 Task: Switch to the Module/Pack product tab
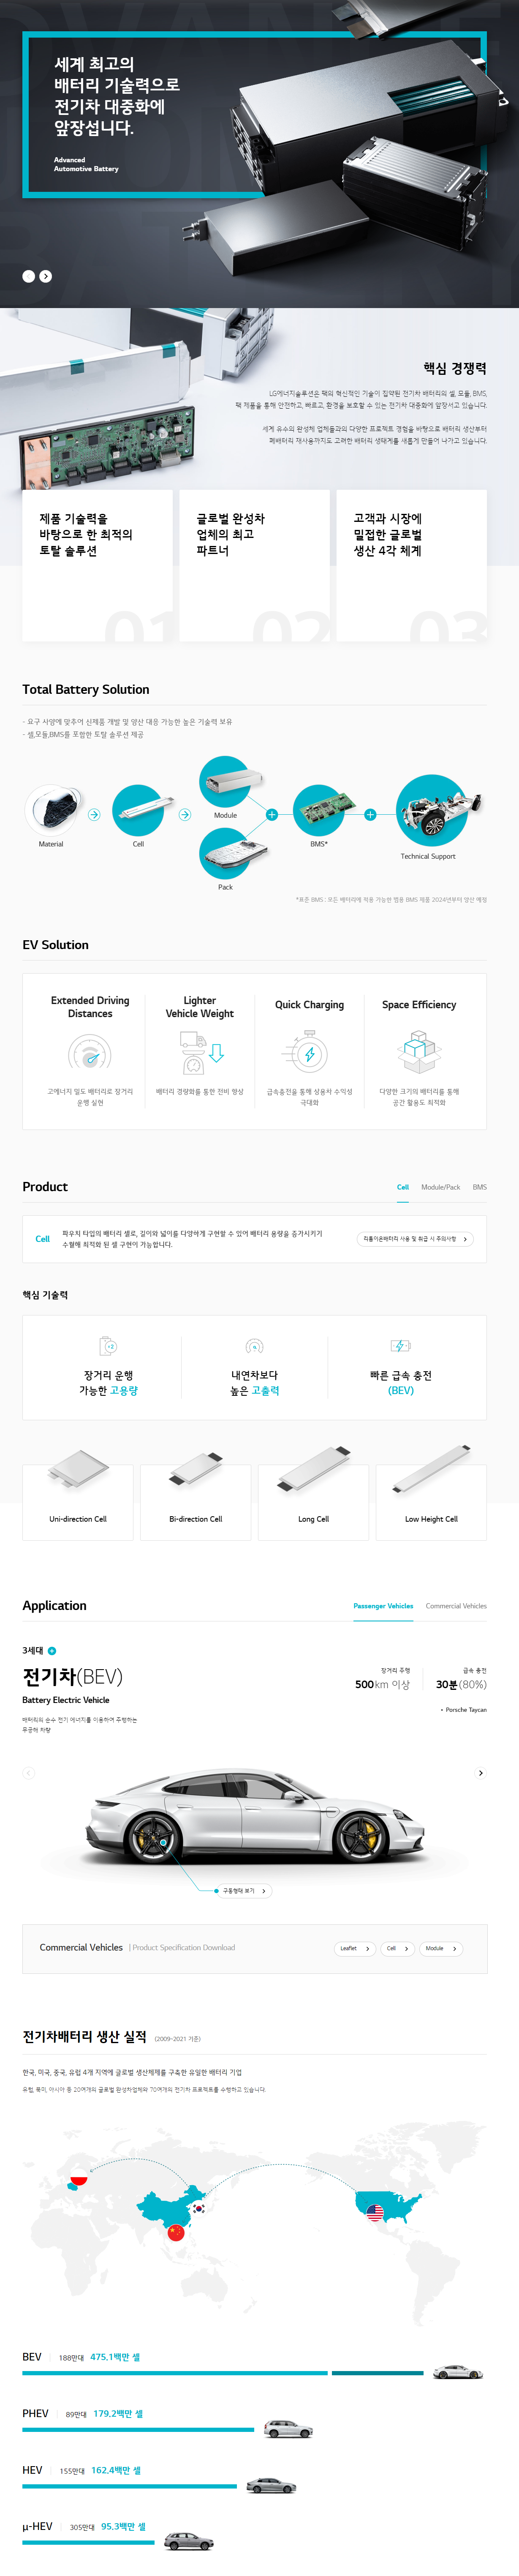(x=441, y=1187)
